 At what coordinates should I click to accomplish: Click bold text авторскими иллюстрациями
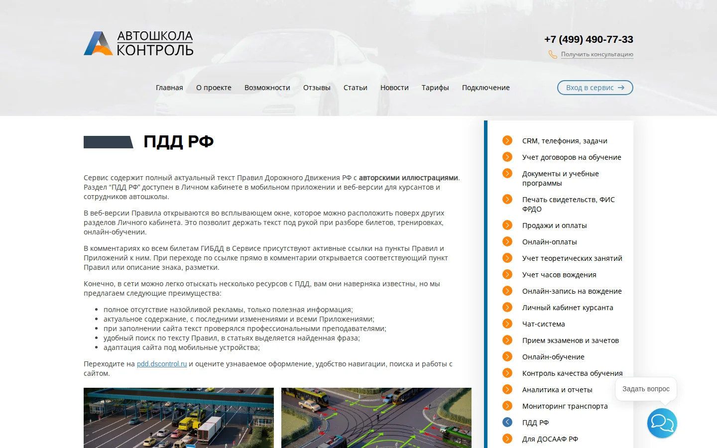(x=408, y=178)
